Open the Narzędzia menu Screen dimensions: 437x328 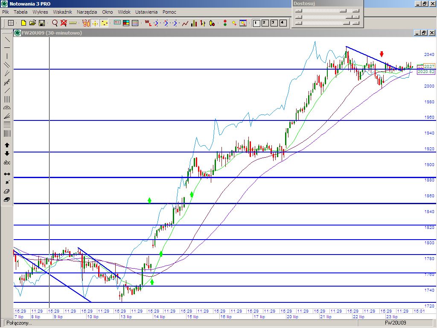click(x=87, y=12)
